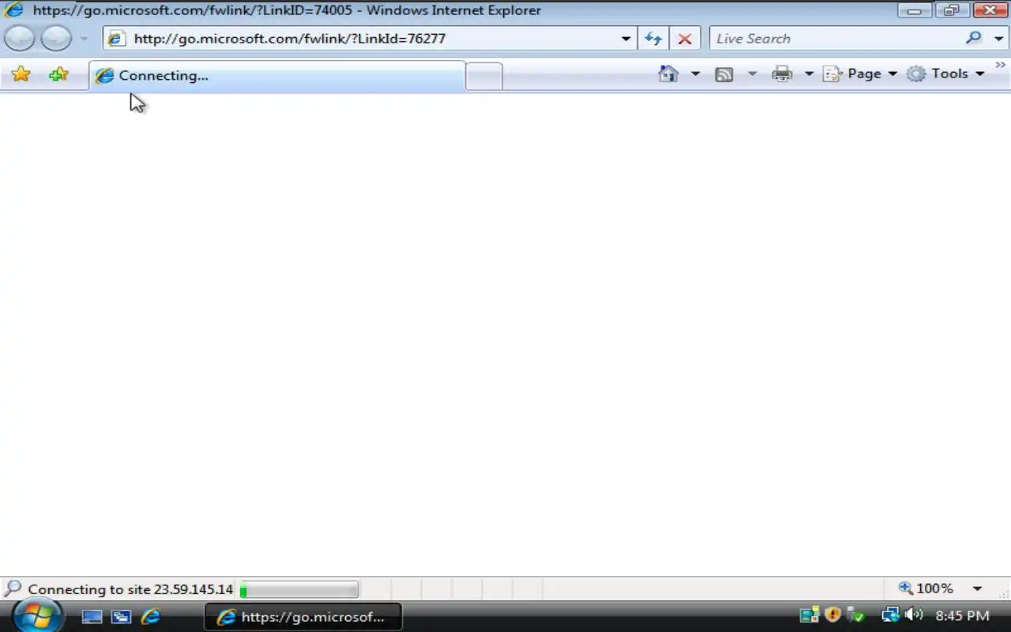Open the Favorites Center star
This screenshot has width=1011, height=632.
click(21, 74)
